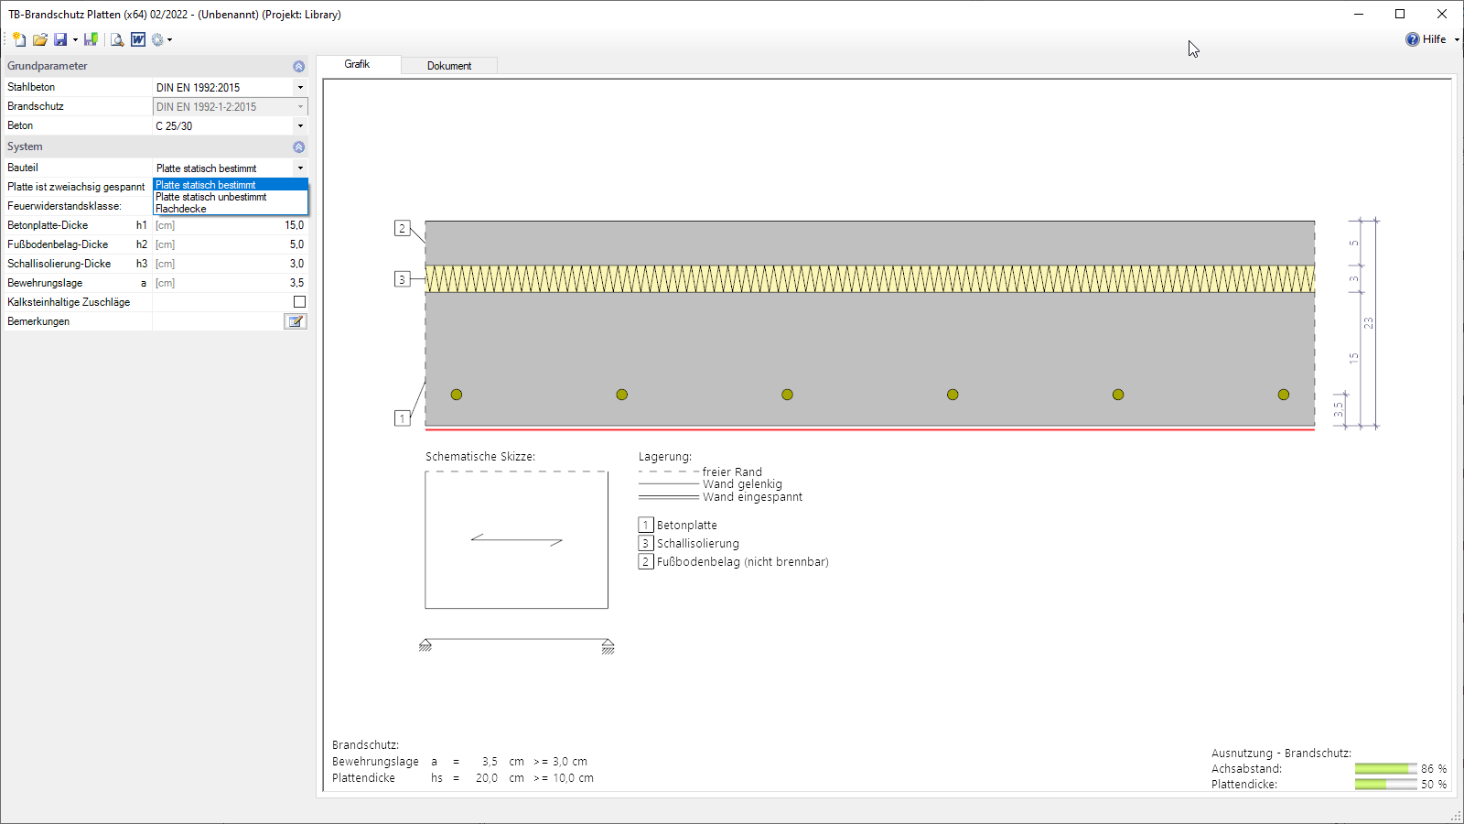Expand the Hilfe dropdown arrow
The height and width of the screenshot is (824, 1464).
pyautogui.click(x=1457, y=39)
